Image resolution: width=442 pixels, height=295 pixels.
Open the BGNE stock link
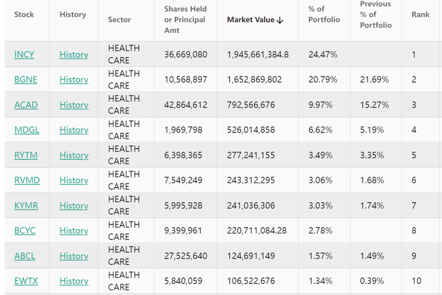[x=25, y=80]
